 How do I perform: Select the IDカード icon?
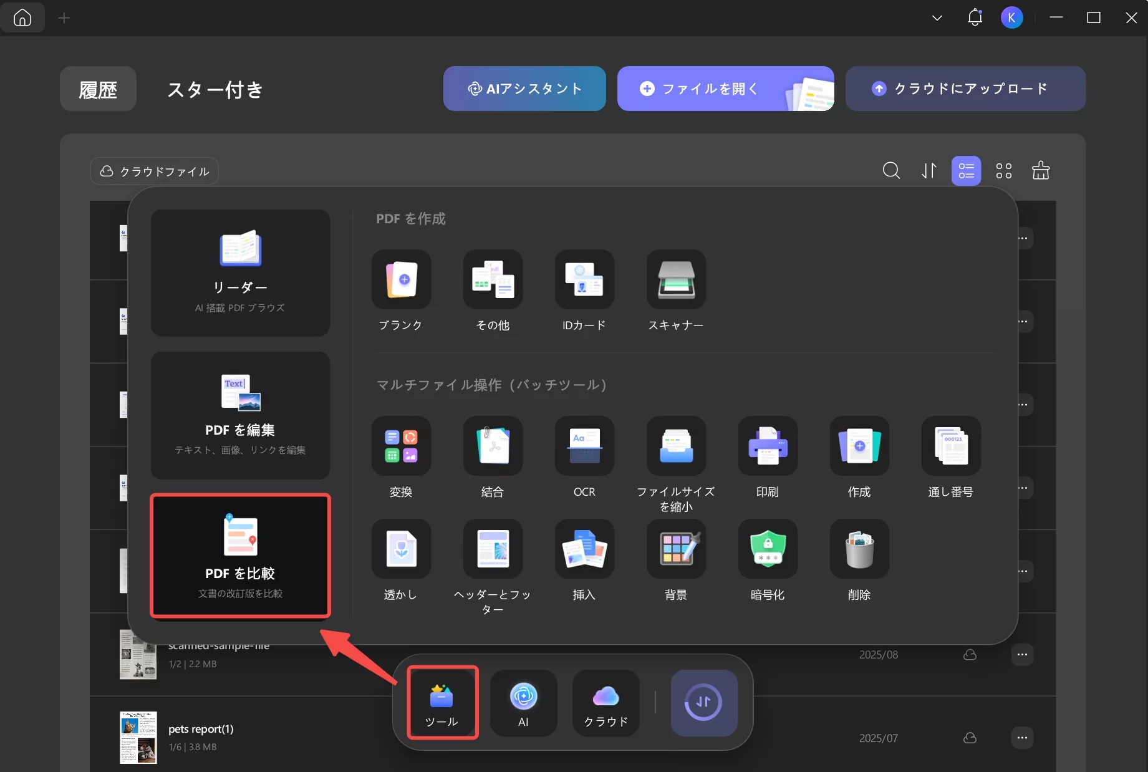pos(584,279)
